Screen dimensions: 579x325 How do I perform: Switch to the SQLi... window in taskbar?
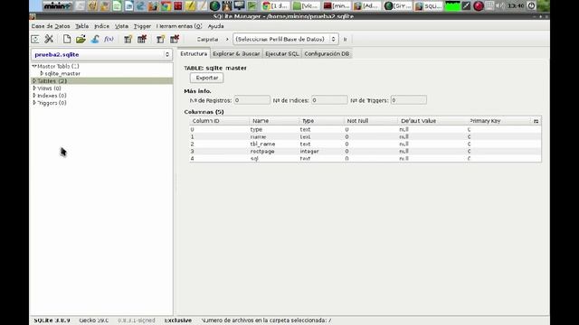pyautogui.click(x=428, y=6)
